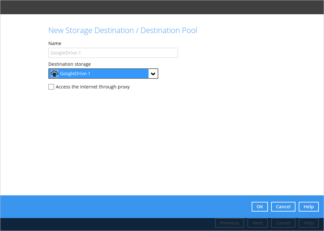Click the dimmed Previous button
Image resolution: width=324 pixels, height=231 pixels.
(x=229, y=223)
